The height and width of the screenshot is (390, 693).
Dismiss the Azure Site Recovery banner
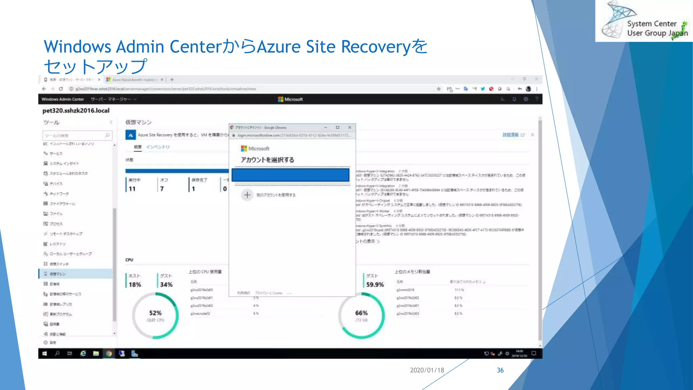click(533, 135)
